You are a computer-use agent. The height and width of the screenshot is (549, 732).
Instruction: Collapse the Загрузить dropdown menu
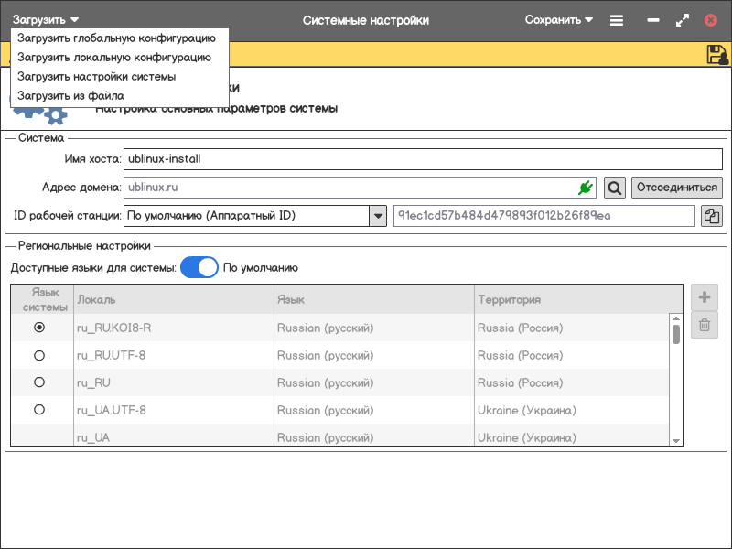46,20
